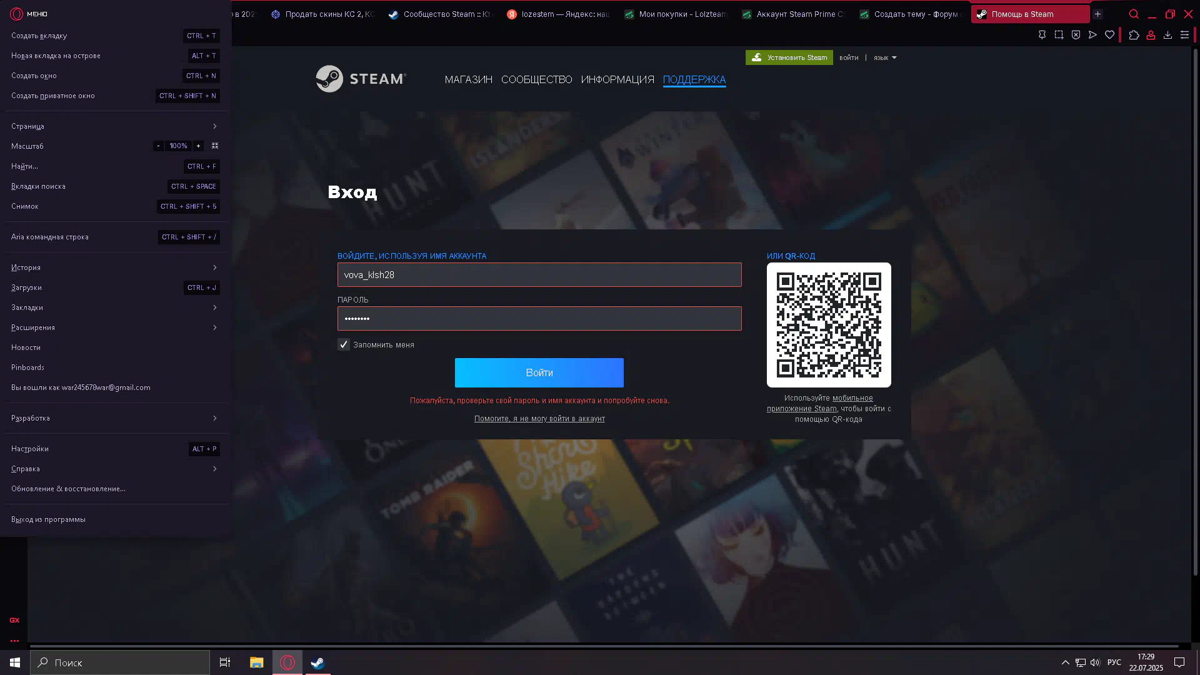
Task: Click the Windows taskbar Поиск search box
Action: tap(120, 662)
